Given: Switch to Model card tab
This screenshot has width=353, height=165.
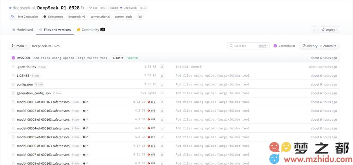Looking at the screenshot, I should click(x=22, y=30).
